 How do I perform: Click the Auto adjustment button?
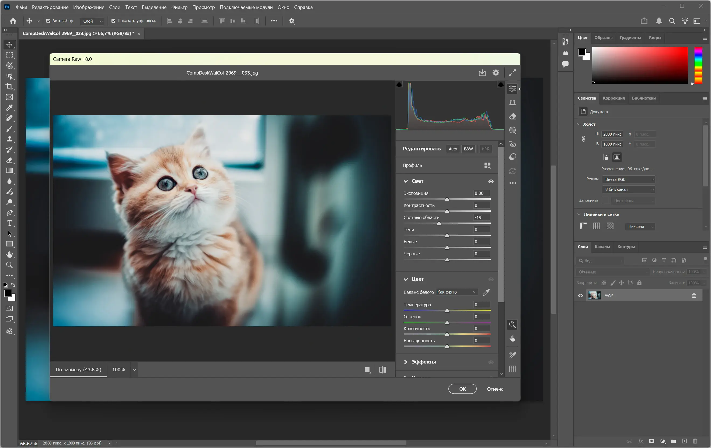coord(453,149)
